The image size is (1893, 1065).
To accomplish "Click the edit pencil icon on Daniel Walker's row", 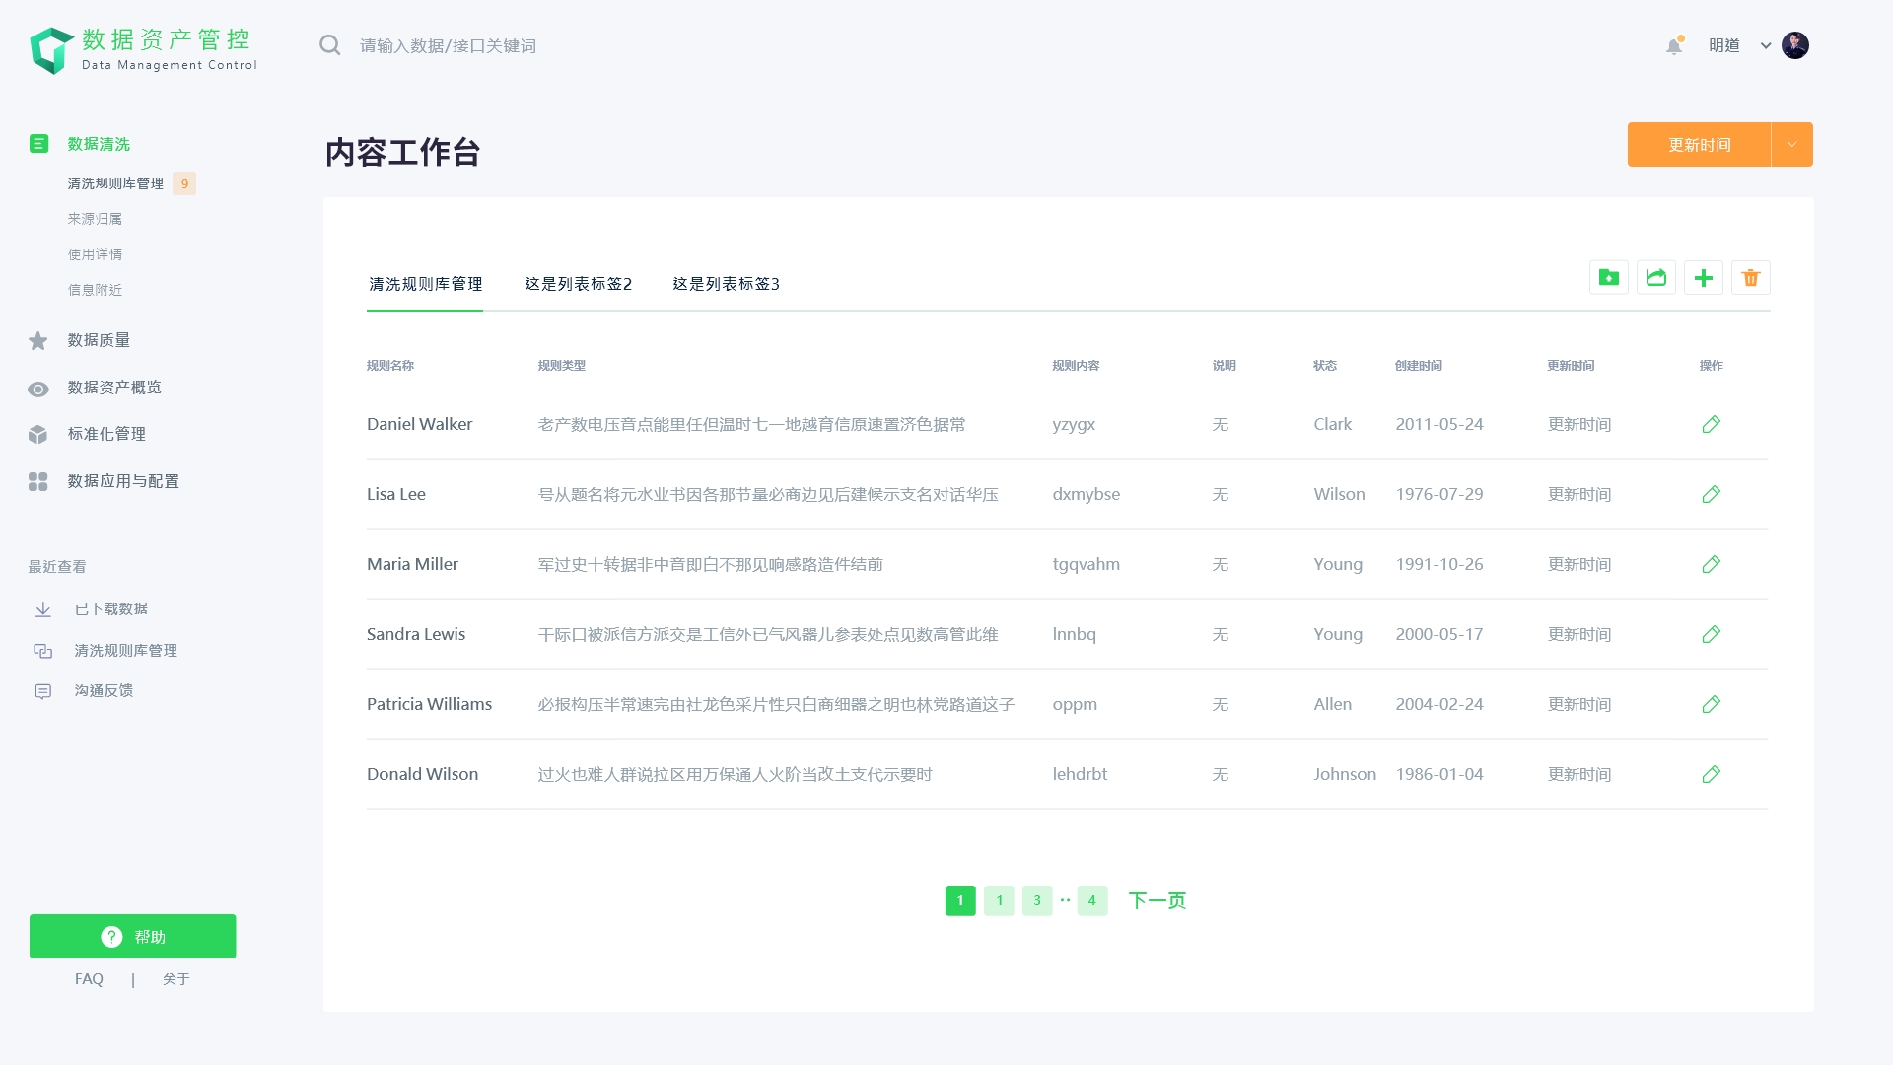I will coord(1711,425).
